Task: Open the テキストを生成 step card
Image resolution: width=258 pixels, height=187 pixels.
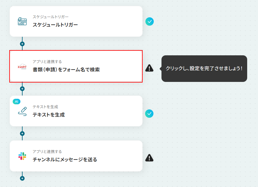Action: (x=76, y=111)
